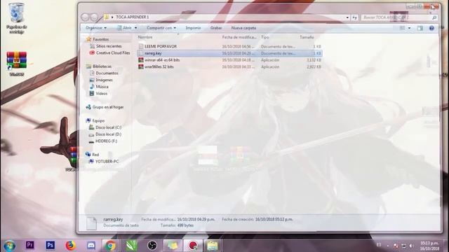Click the Windows Start orb

9,246
